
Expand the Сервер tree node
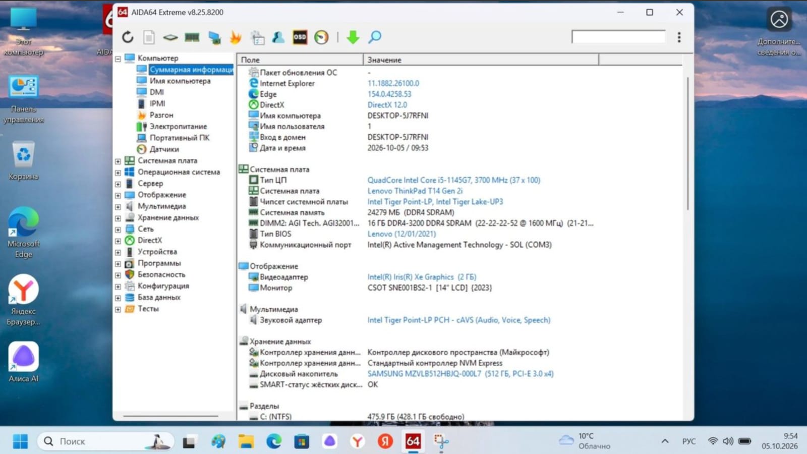click(118, 184)
